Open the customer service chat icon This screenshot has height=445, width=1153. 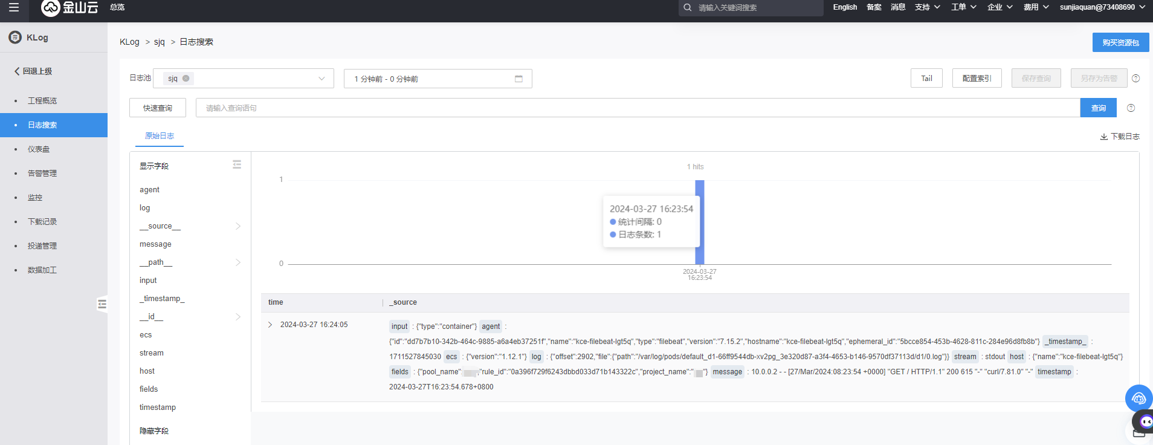point(1138,398)
